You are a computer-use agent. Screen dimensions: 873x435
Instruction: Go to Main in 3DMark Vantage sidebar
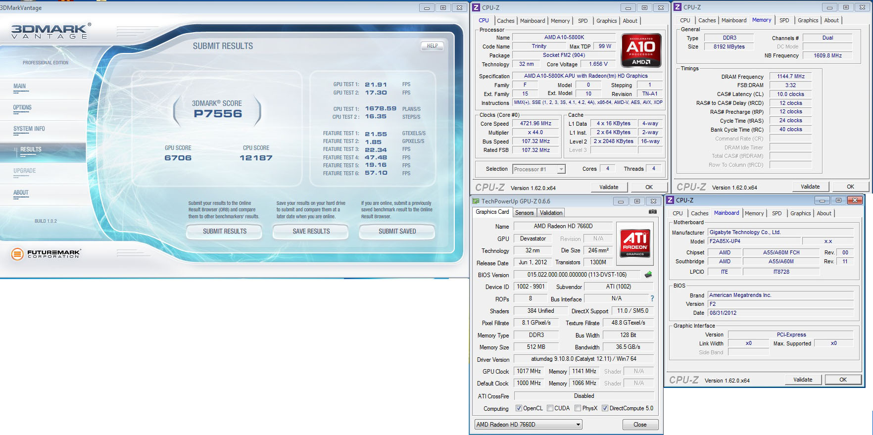pos(20,86)
